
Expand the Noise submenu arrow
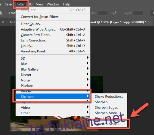[x=88, y=79]
